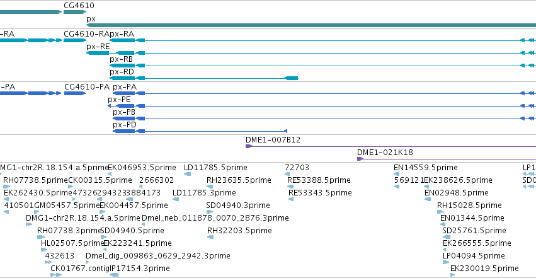Open the DME1-007B12 clone label
The height and width of the screenshot is (278, 536).
[x=273, y=140]
